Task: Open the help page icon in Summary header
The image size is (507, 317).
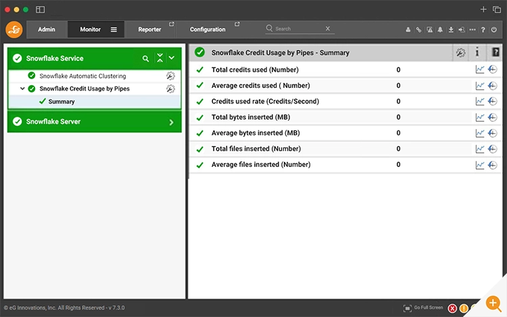Action: (495, 52)
